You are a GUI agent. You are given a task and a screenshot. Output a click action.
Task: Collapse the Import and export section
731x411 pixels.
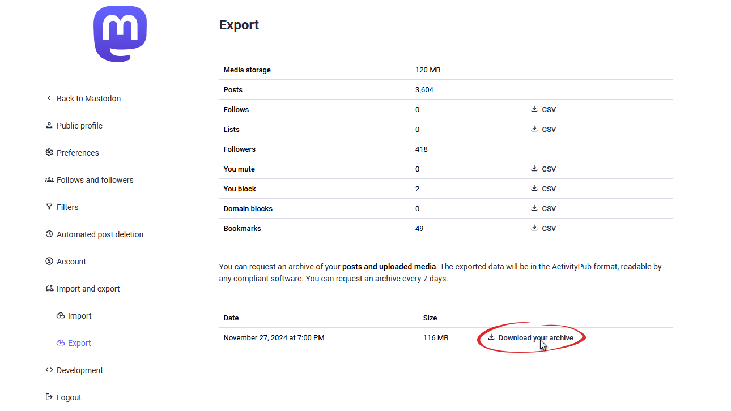88,289
